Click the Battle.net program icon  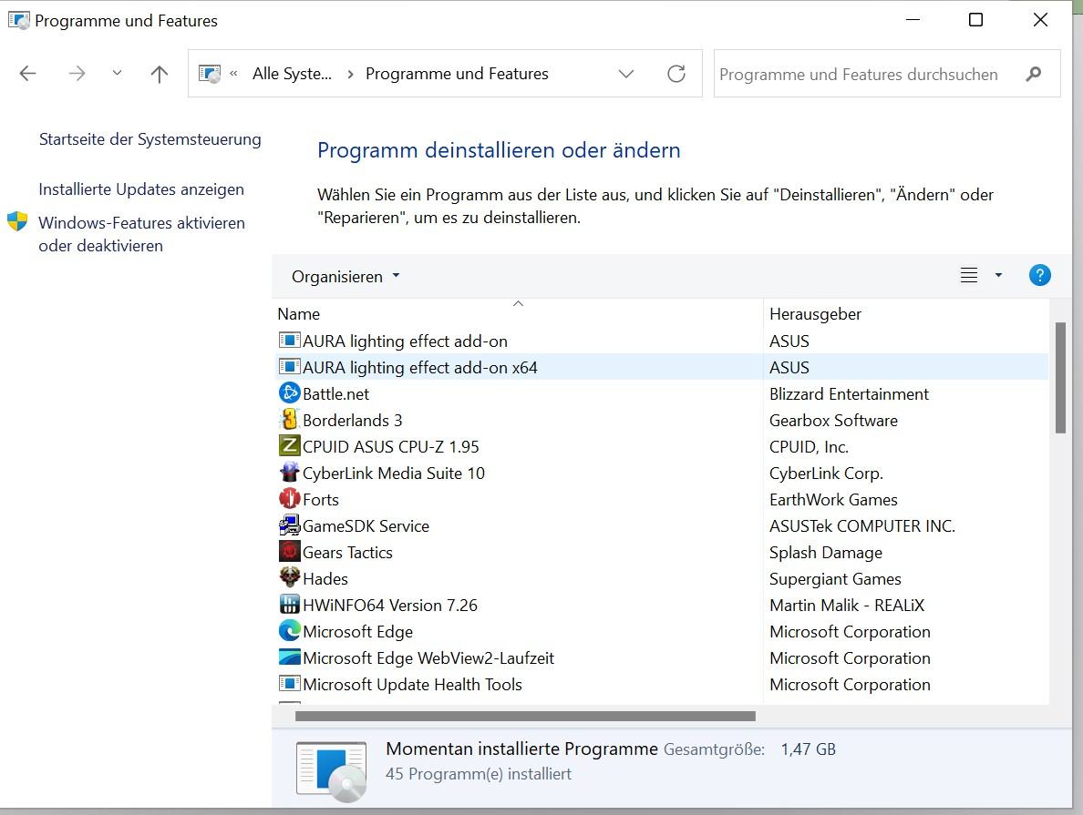point(289,392)
